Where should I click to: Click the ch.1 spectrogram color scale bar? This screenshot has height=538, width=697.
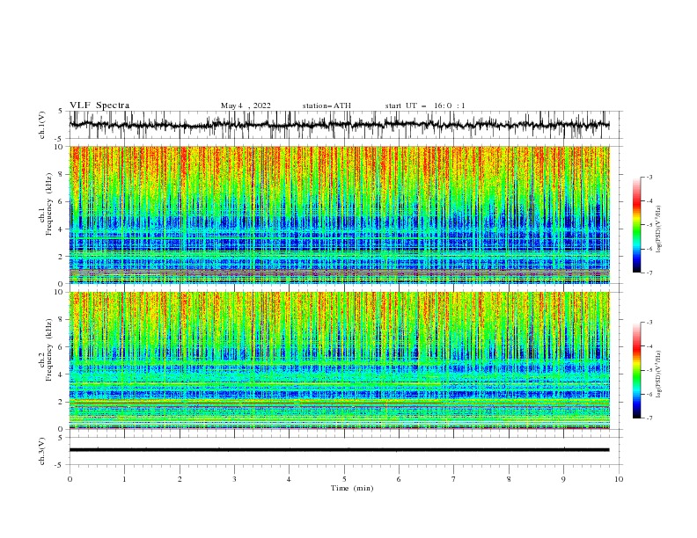(x=636, y=225)
